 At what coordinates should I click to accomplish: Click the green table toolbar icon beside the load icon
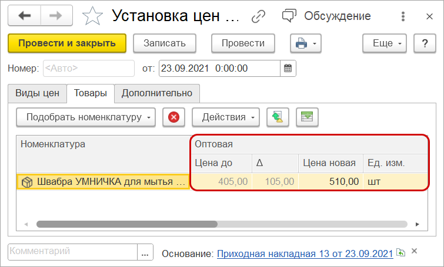tap(307, 117)
